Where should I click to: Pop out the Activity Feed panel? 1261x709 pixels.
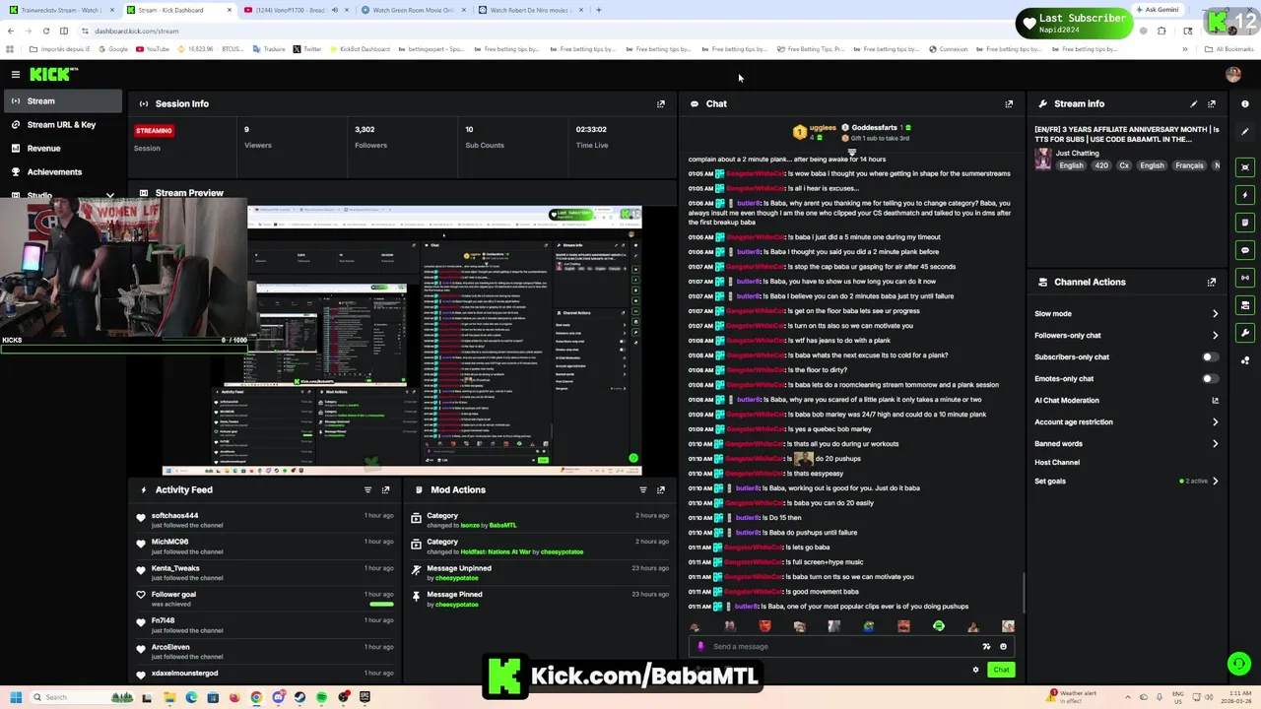click(x=385, y=489)
